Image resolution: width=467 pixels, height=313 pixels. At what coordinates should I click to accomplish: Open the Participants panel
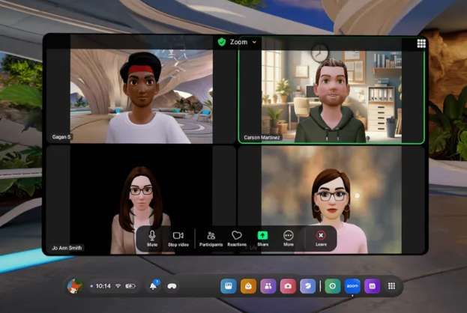click(211, 237)
